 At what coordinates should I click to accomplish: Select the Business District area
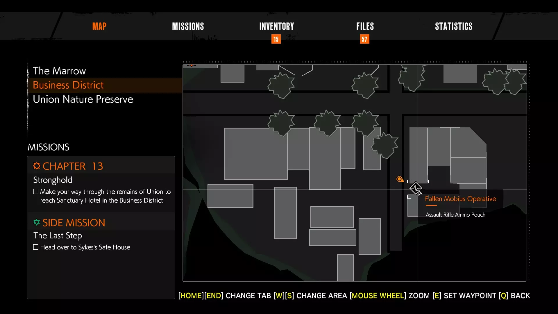(68, 85)
